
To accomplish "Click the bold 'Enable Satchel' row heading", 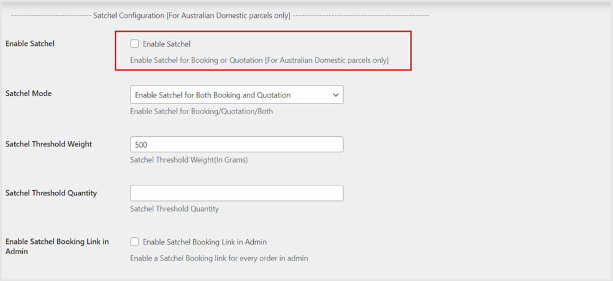I will click(30, 44).
